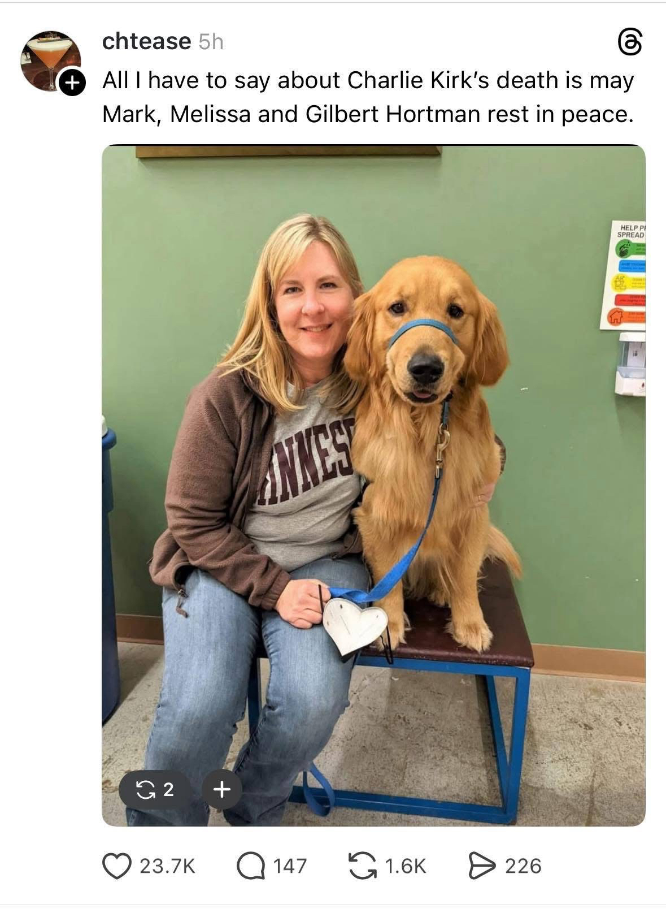Tap the plus button on the photo
Screen dimensions: 666x917
click(x=222, y=789)
